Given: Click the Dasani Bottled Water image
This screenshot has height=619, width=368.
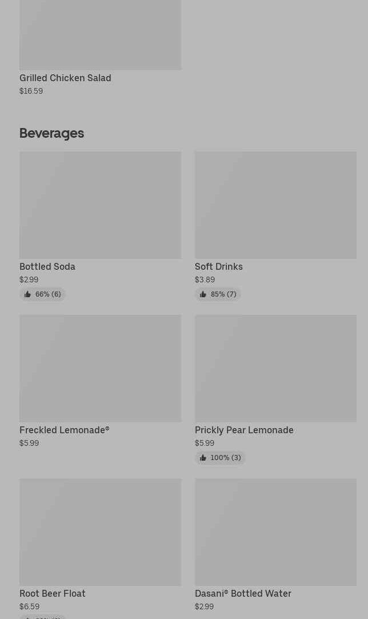Looking at the screenshot, I should (x=275, y=532).
